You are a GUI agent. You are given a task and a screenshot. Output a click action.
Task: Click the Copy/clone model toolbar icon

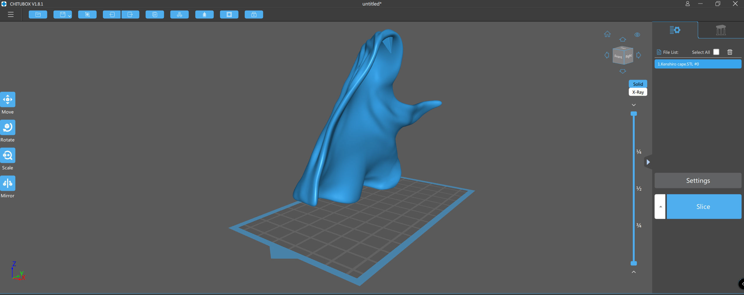coord(155,15)
